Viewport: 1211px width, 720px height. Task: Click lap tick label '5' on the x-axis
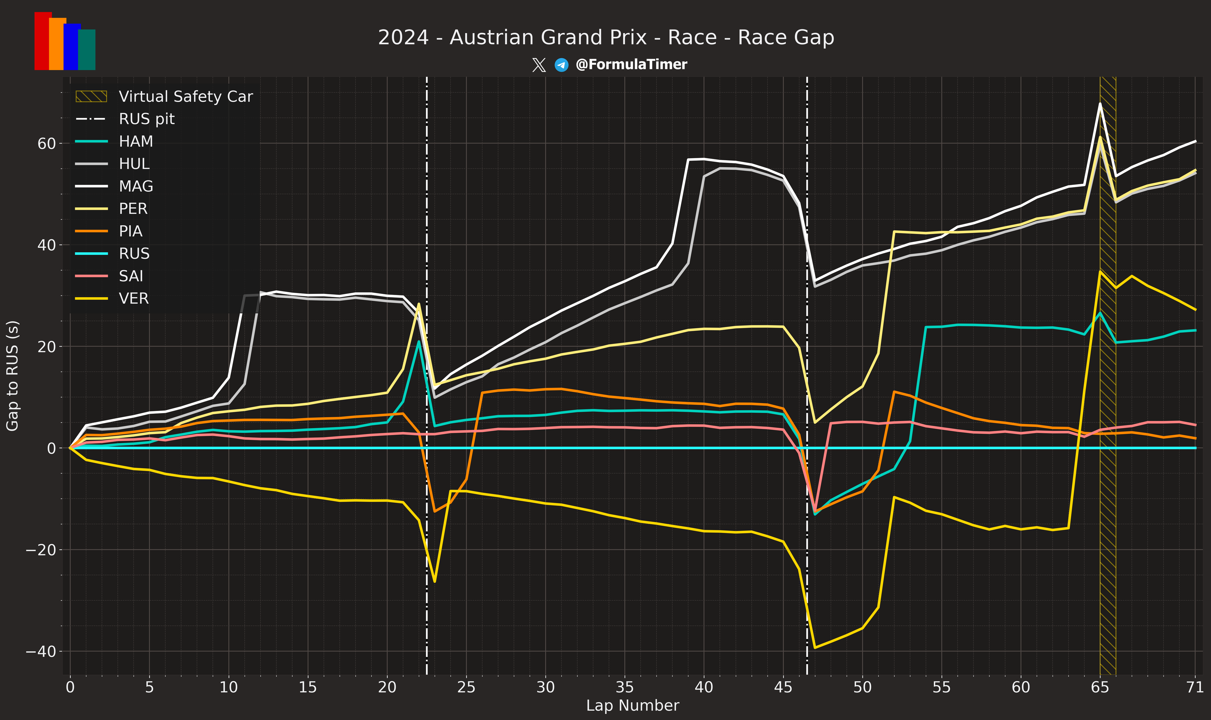tap(149, 687)
